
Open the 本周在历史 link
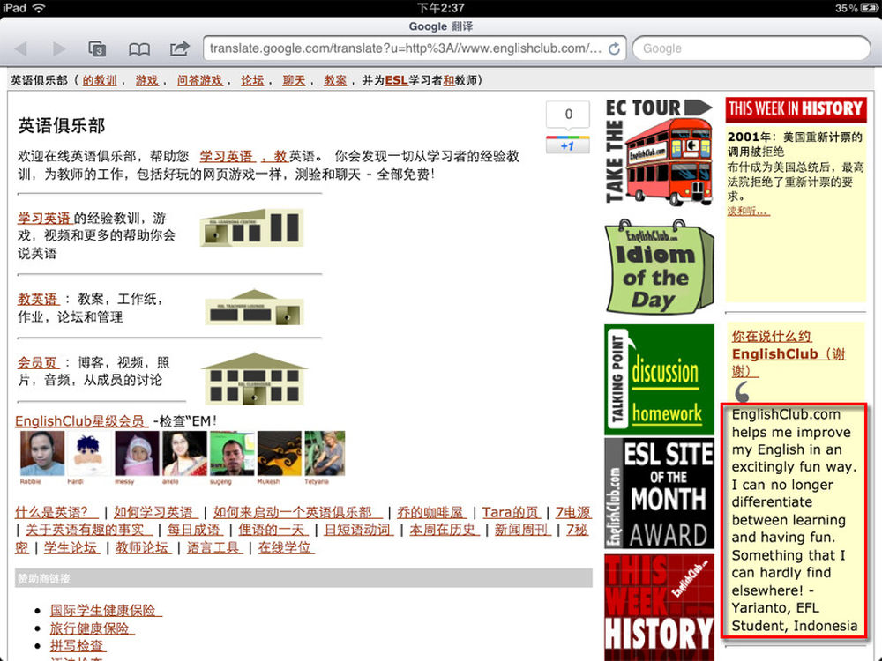coord(444,530)
